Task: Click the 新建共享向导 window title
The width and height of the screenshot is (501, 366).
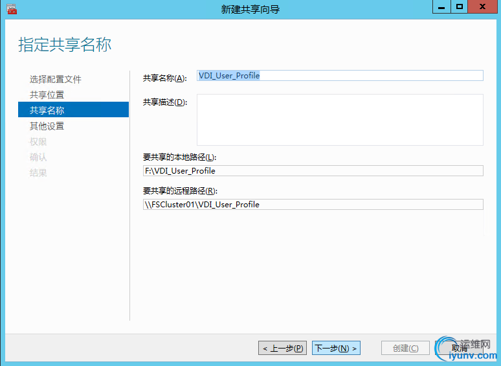Action: (251, 9)
